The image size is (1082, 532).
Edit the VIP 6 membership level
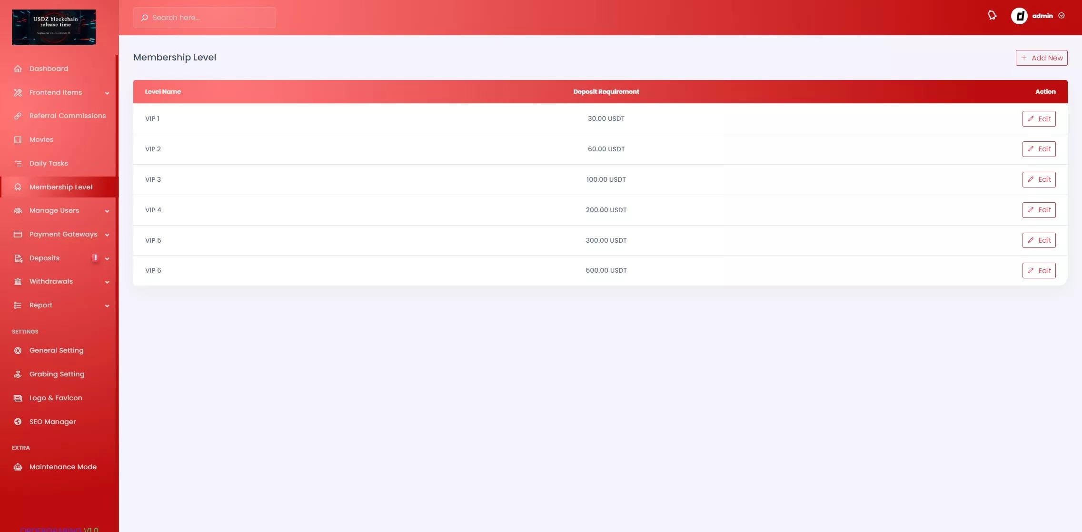tap(1039, 270)
